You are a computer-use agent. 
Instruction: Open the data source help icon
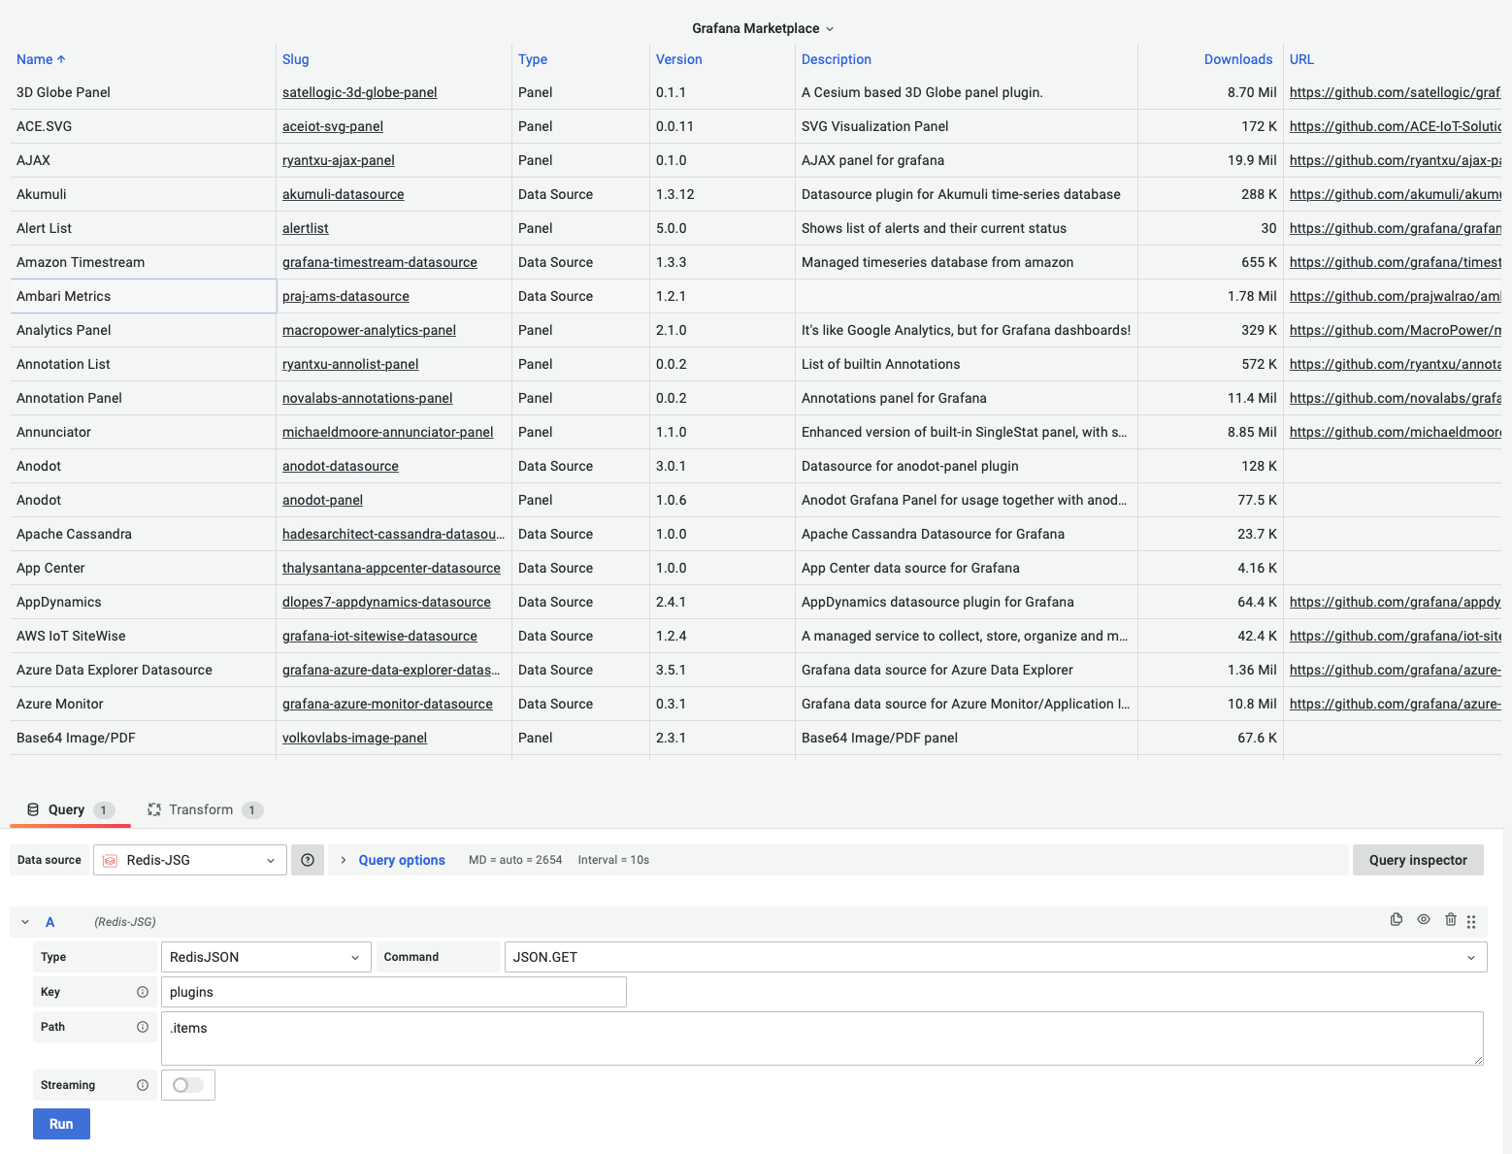tap(308, 859)
